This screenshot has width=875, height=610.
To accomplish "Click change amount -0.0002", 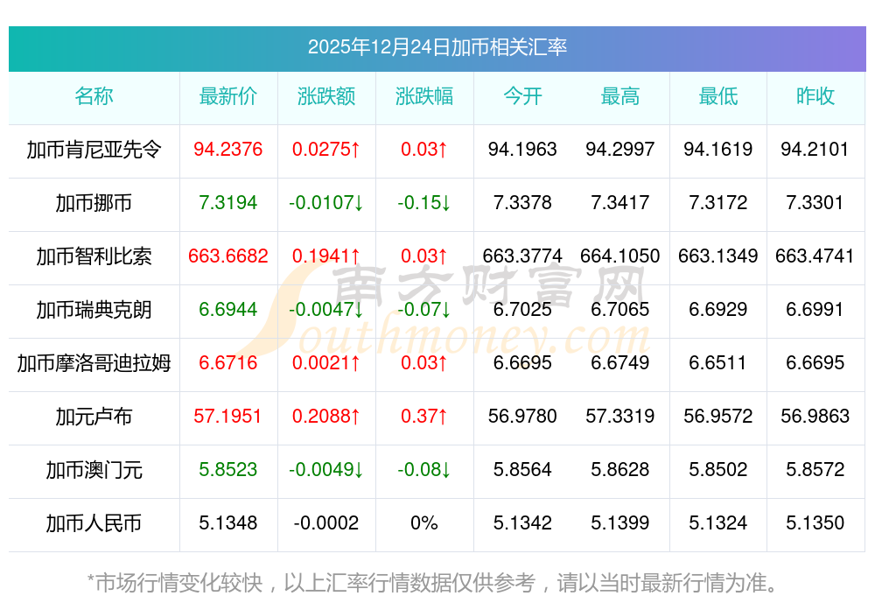I will pyautogui.click(x=326, y=523).
